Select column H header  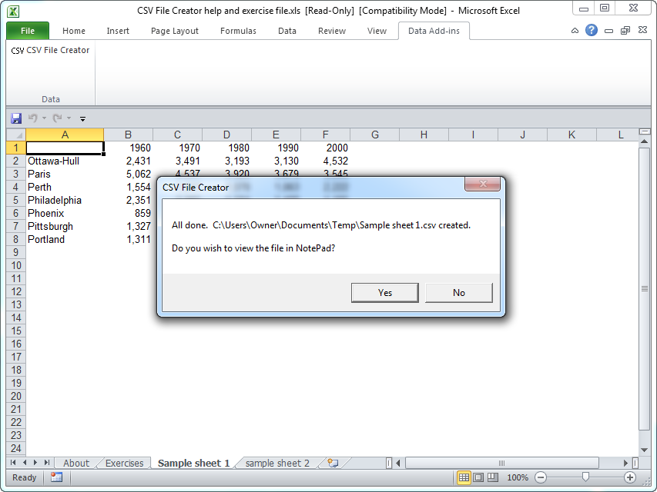424,135
